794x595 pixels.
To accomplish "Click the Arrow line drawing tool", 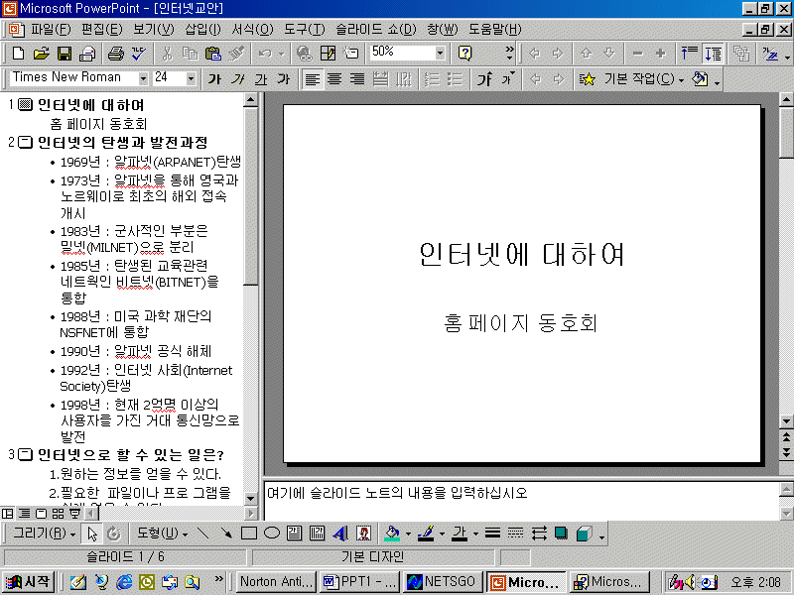I will (226, 534).
